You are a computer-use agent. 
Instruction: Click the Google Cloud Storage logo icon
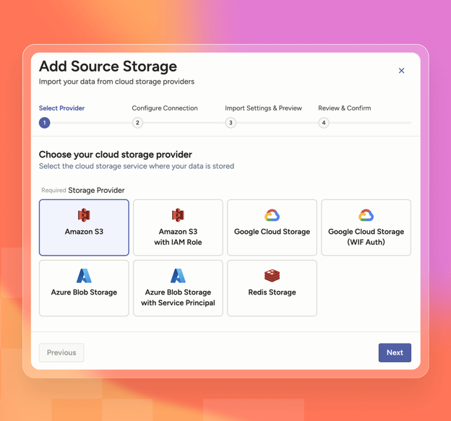coord(272,215)
